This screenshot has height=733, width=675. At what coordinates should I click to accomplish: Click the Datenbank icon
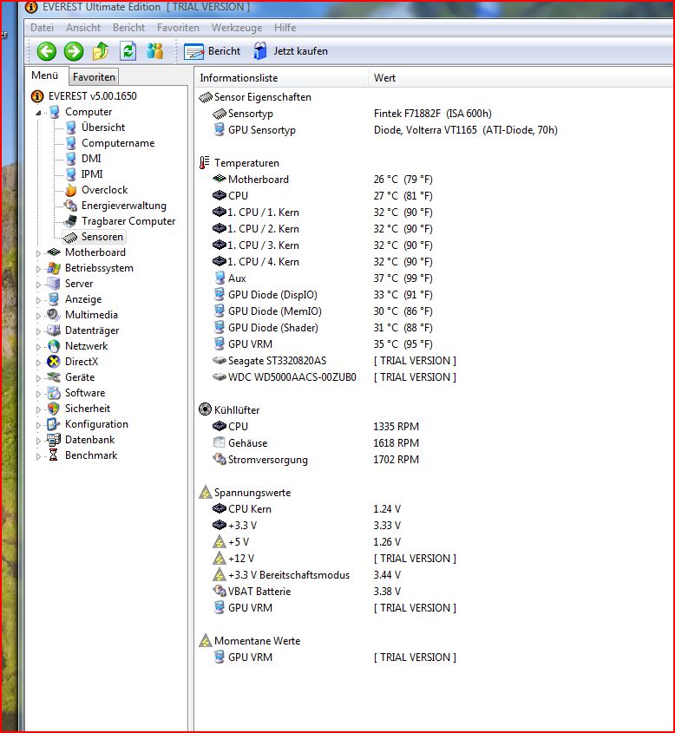[x=54, y=440]
